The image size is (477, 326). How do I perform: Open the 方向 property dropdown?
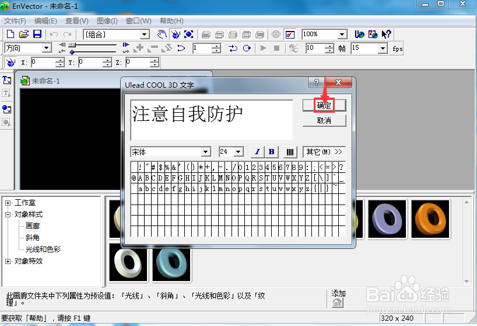pyautogui.click(x=46, y=48)
